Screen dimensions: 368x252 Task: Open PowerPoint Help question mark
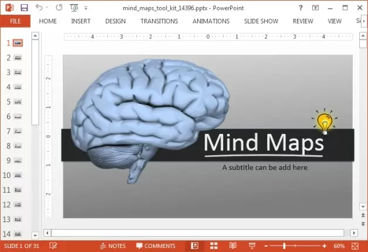[301, 8]
